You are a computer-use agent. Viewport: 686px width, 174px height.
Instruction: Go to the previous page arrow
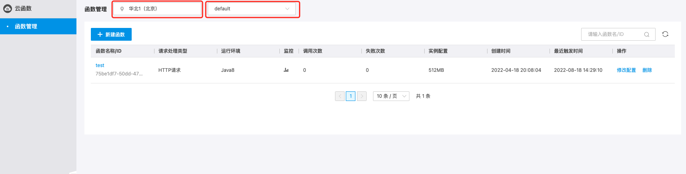pos(340,96)
